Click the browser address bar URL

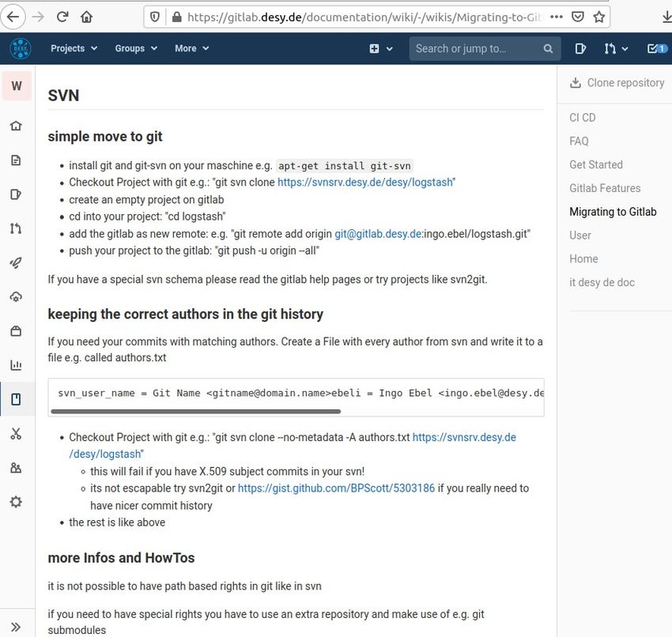[364, 17]
